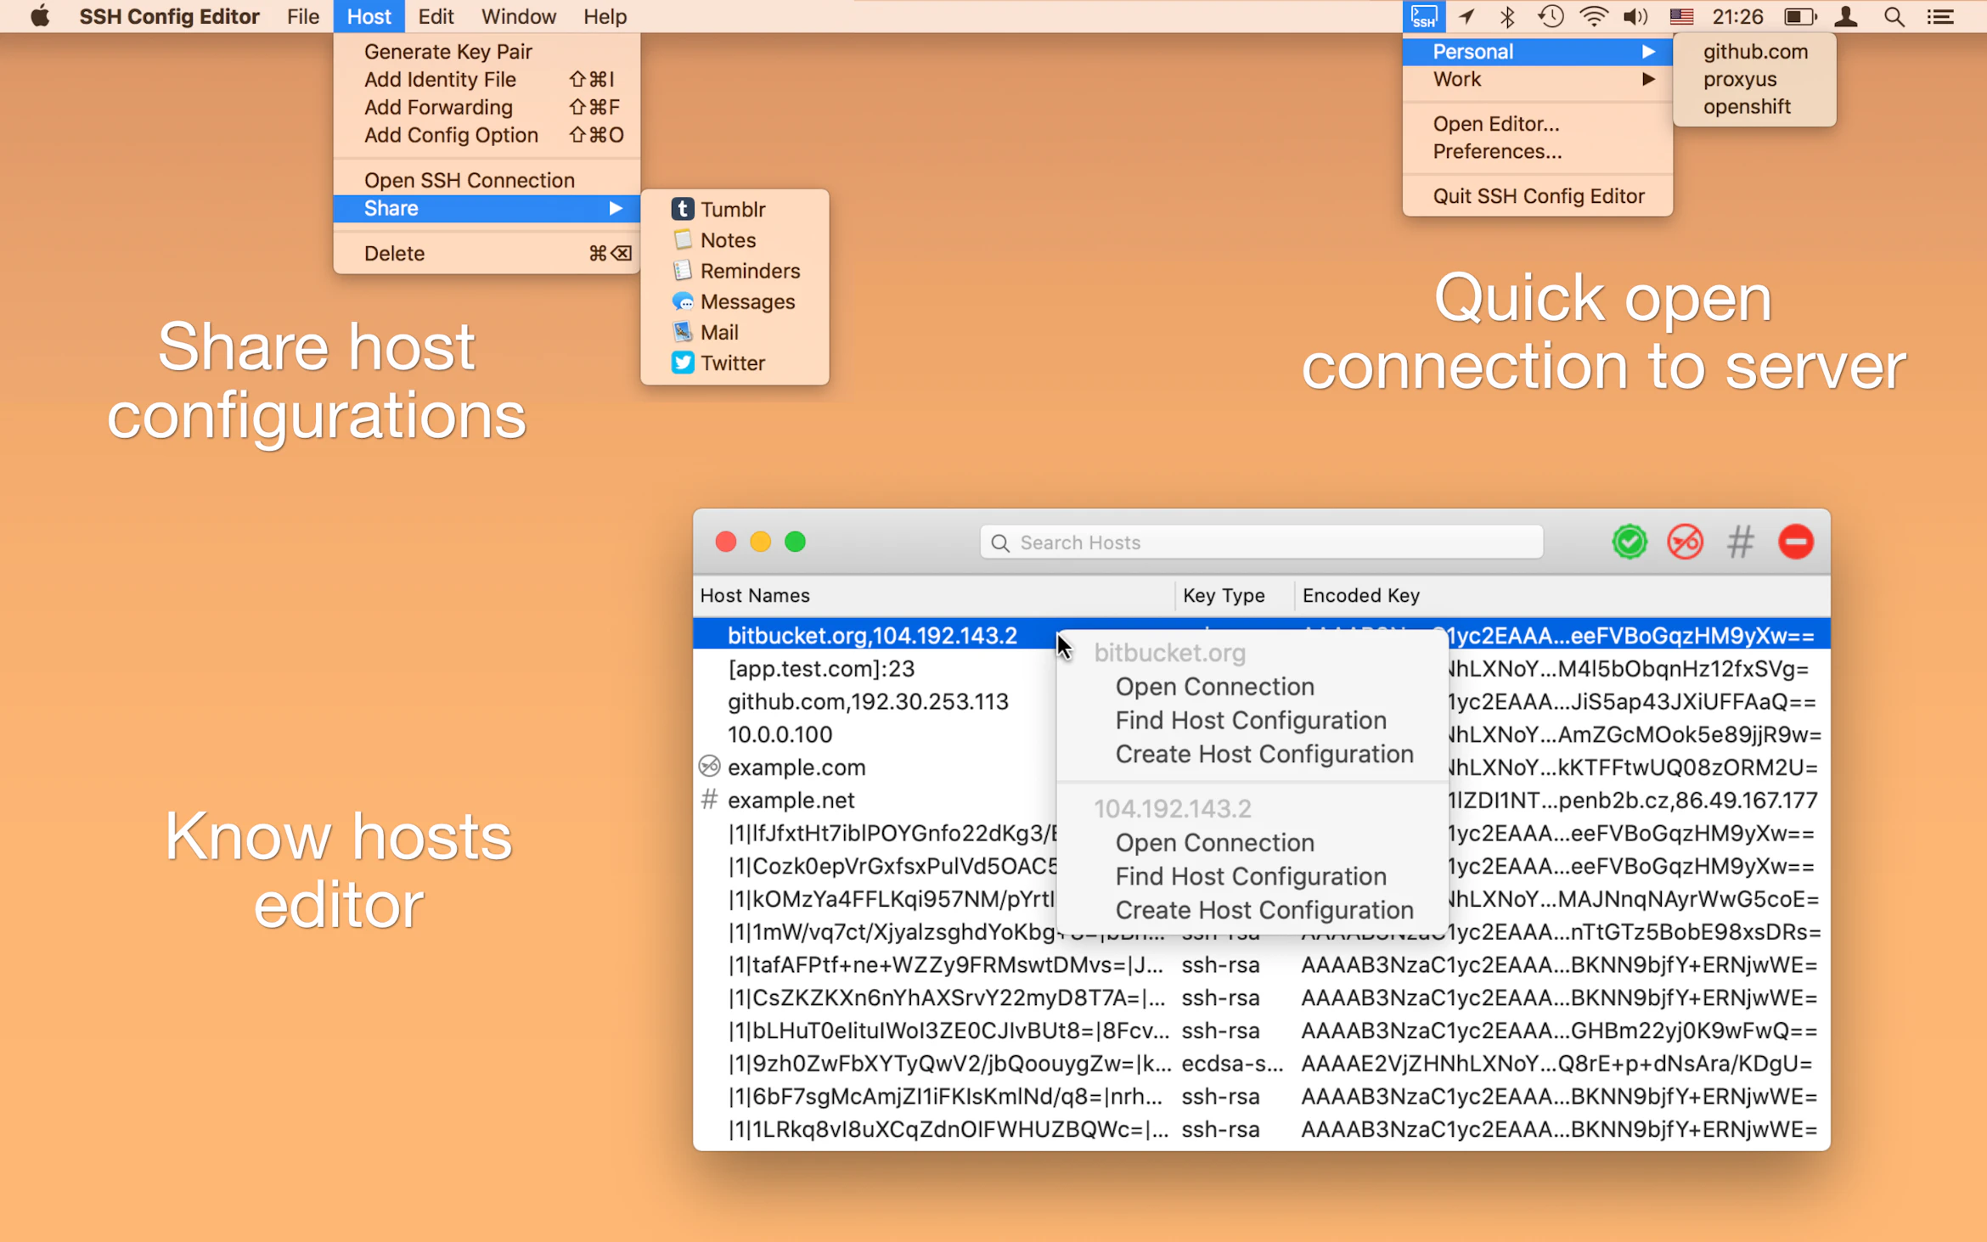Choose Open SSH Connection

487,180
